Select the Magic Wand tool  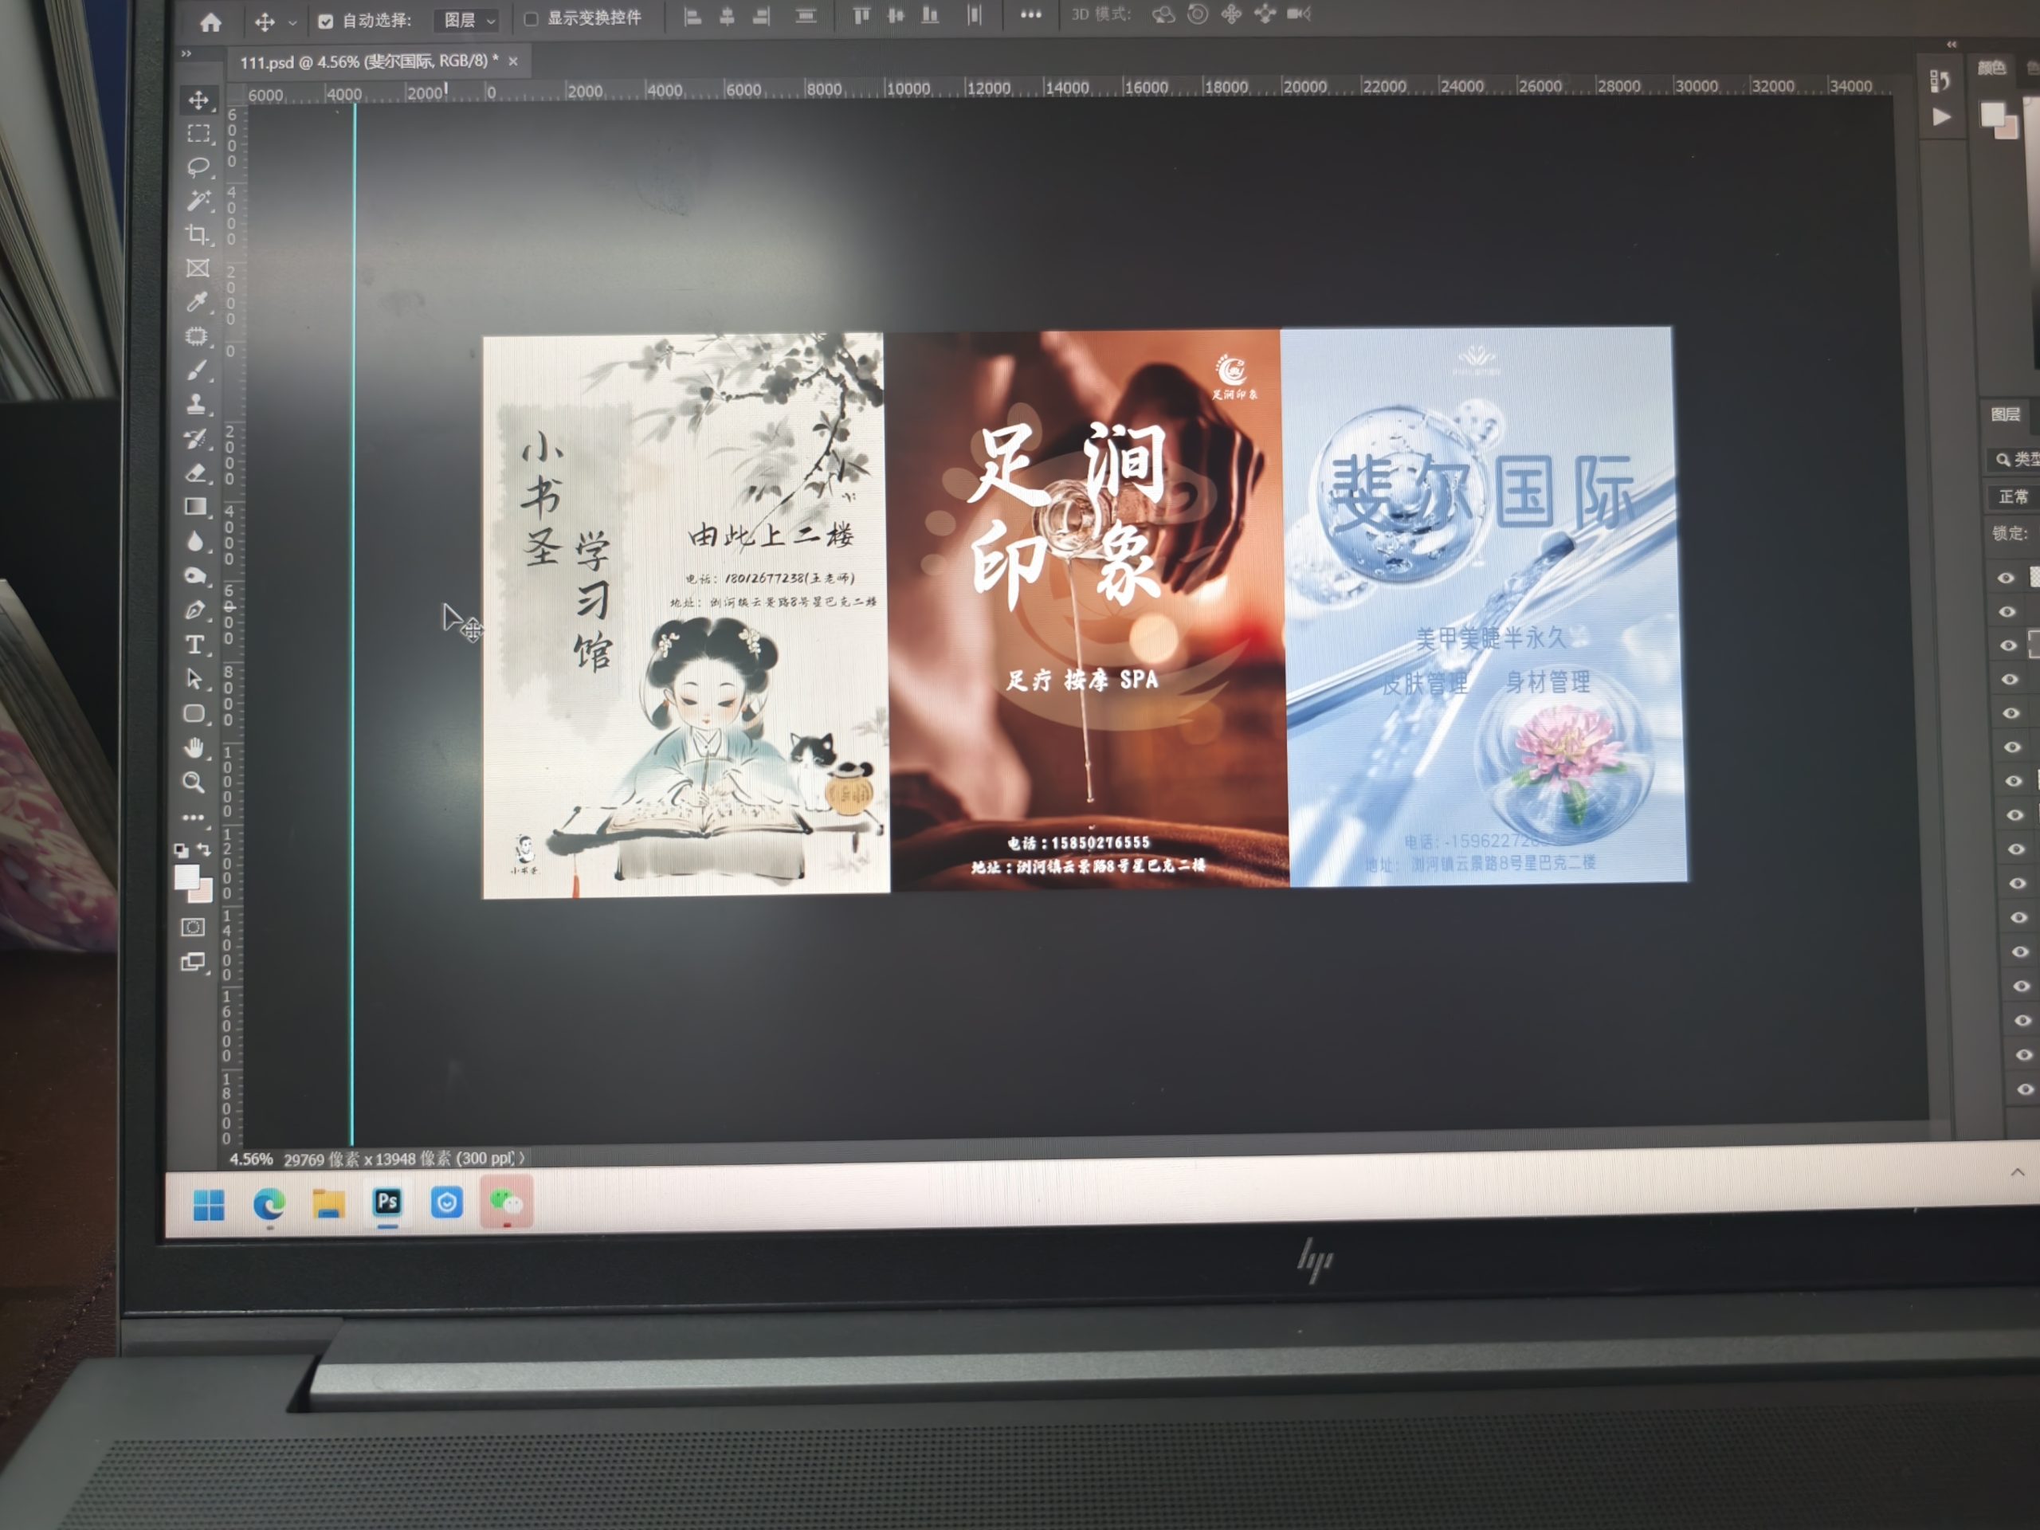[198, 200]
